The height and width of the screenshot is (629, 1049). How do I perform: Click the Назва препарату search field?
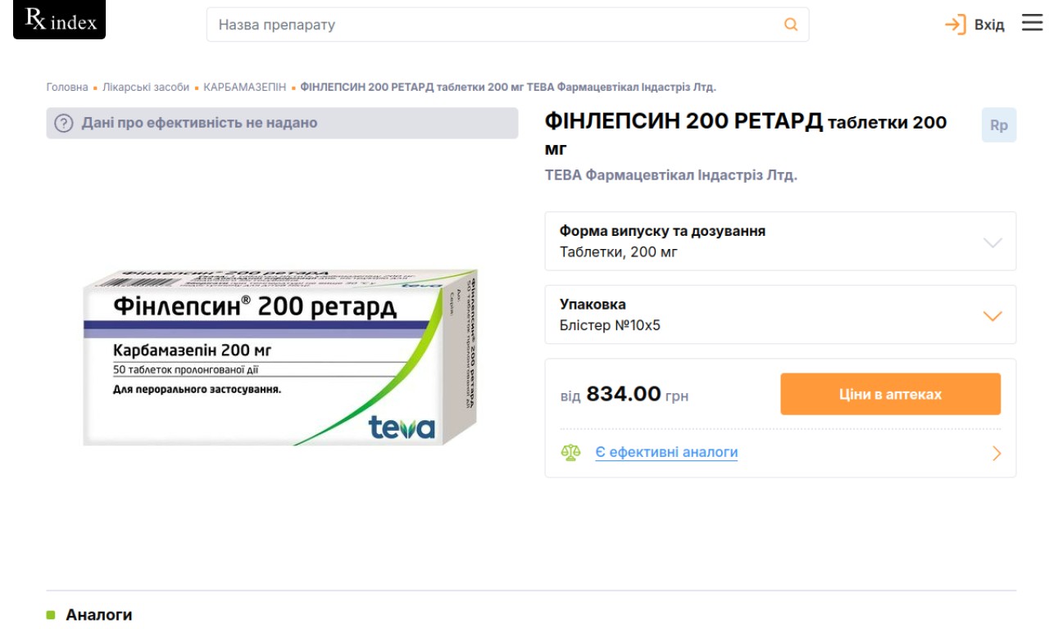(x=492, y=25)
